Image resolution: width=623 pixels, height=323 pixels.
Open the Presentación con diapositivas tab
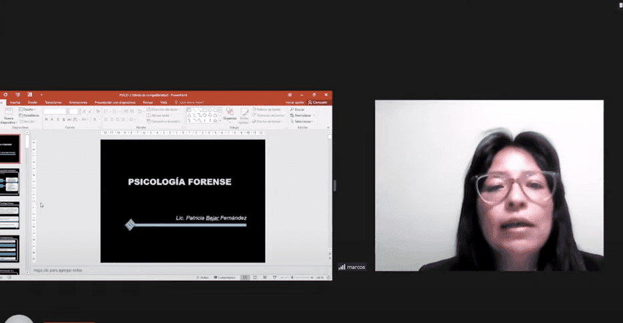pyautogui.click(x=116, y=103)
